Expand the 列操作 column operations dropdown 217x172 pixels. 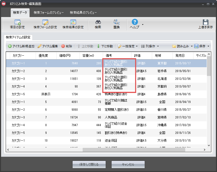click(x=150, y=46)
